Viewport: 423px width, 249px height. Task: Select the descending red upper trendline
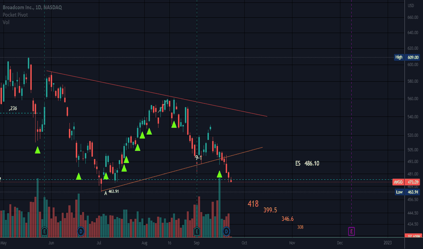click(157, 93)
